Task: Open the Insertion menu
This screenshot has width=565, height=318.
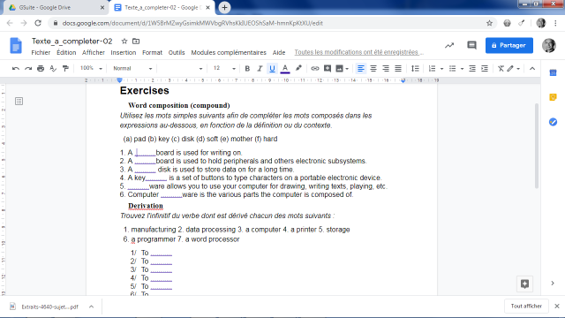Action: 124,53
